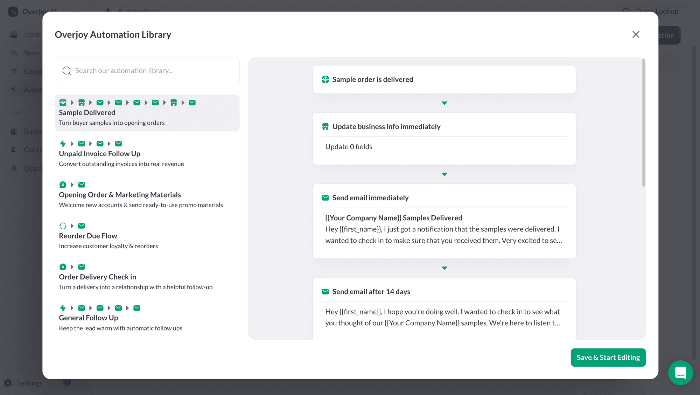700x395 pixels.
Task: Click the refresh cycle icon on Reorder Due Flow
Action: [x=63, y=226]
